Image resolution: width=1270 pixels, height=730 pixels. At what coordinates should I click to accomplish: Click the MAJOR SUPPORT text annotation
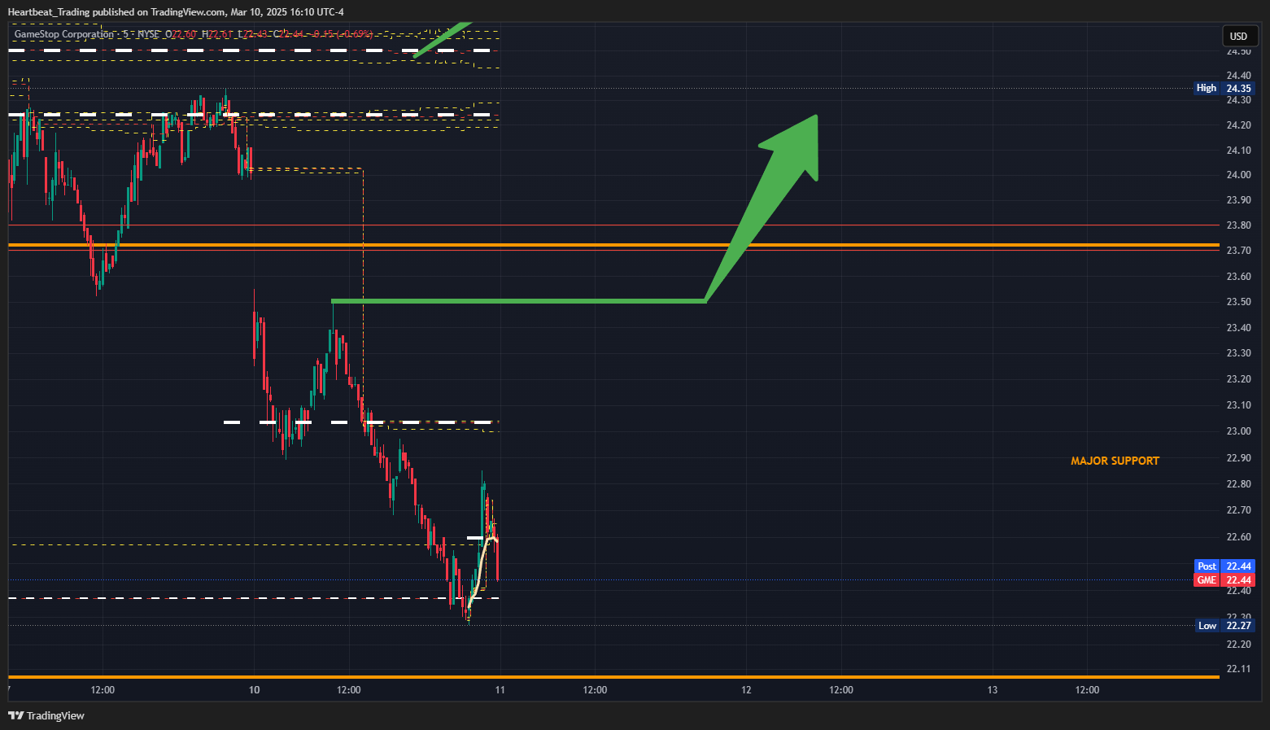click(x=1115, y=461)
